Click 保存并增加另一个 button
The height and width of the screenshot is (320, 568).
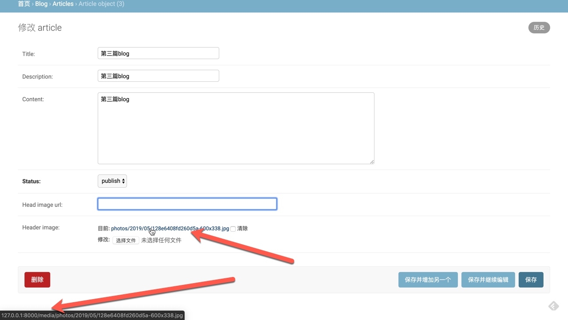tap(428, 280)
